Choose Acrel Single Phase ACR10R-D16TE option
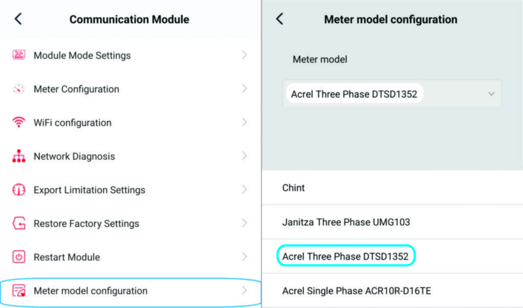Viewport: 523px width, 308px height. [392, 291]
